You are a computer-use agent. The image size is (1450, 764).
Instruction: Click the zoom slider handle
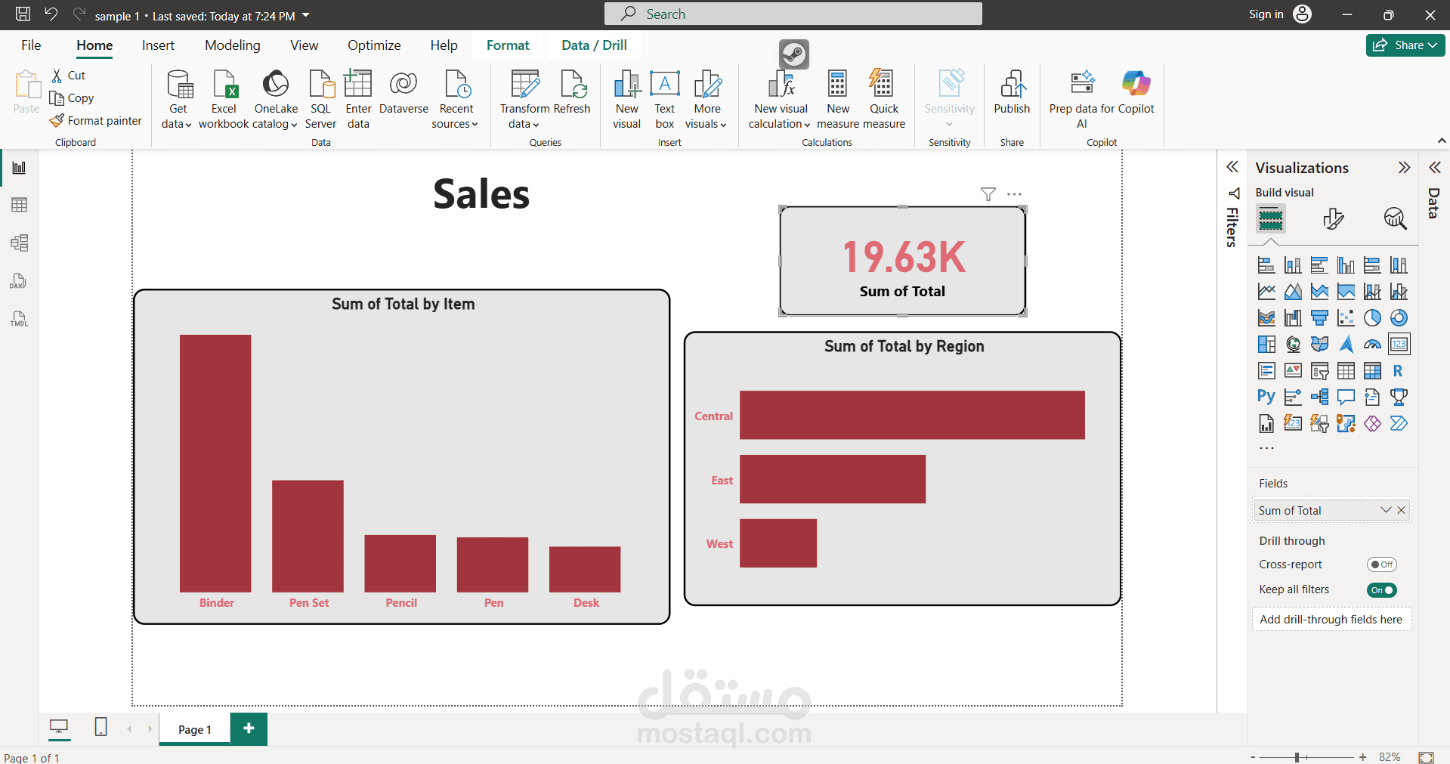1297,757
